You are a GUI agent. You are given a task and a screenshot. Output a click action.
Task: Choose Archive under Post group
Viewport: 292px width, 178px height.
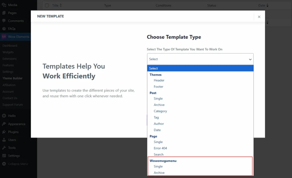[159, 105]
